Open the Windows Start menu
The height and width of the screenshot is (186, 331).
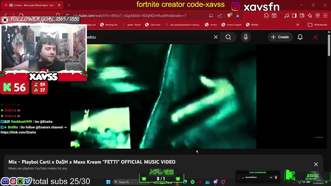108,182
